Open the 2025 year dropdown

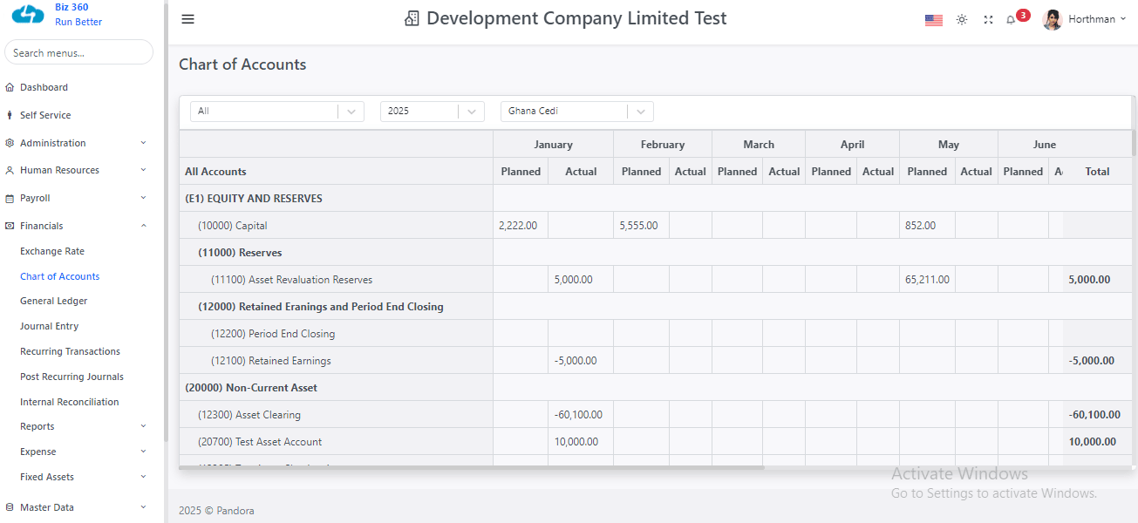pos(433,112)
